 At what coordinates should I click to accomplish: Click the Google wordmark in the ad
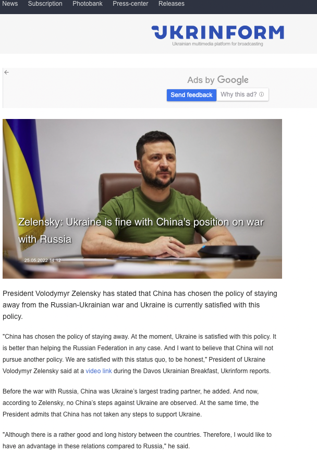[233, 80]
